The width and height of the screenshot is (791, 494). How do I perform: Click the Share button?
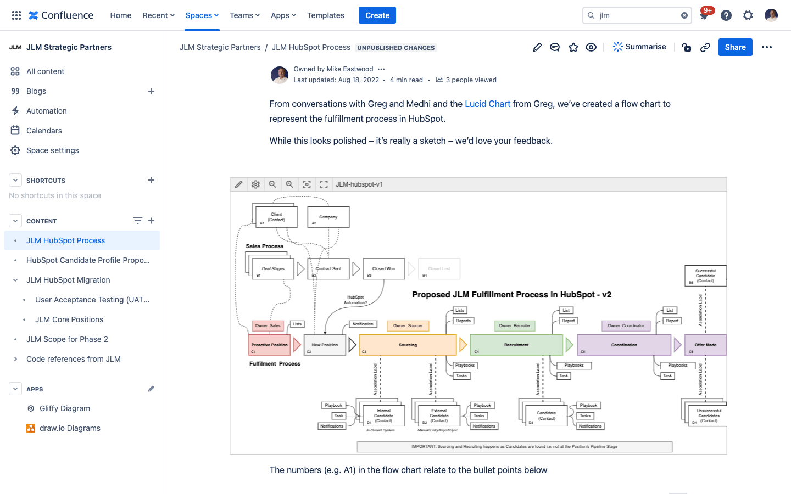(736, 47)
